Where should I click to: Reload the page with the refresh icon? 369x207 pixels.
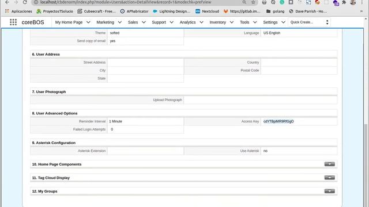click(x=25, y=2)
